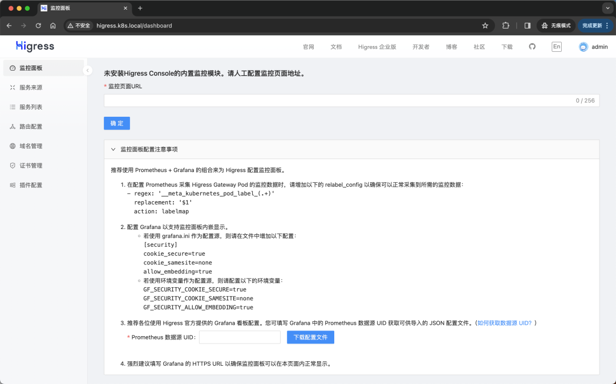Collapse the sidebar with the arrow handle
The image size is (616, 384).
88,70
